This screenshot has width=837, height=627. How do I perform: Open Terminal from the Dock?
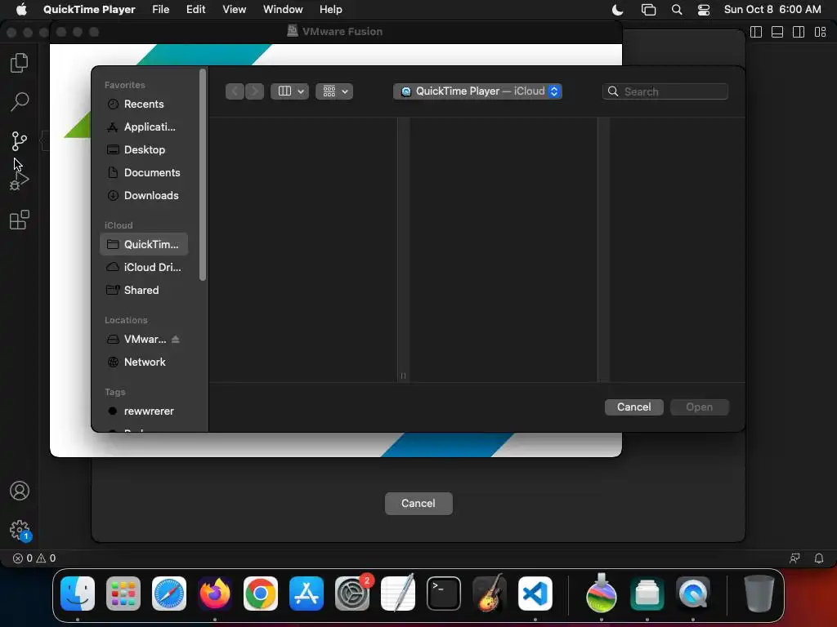pos(444,594)
